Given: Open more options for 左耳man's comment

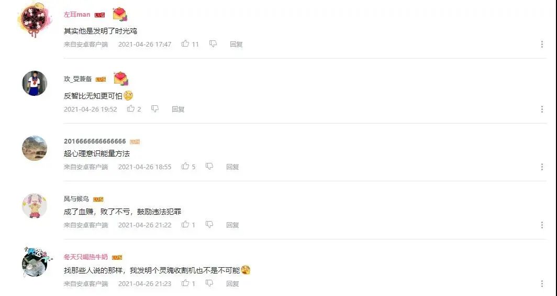Looking at the screenshot, I should pyautogui.click(x=542, y=44).
